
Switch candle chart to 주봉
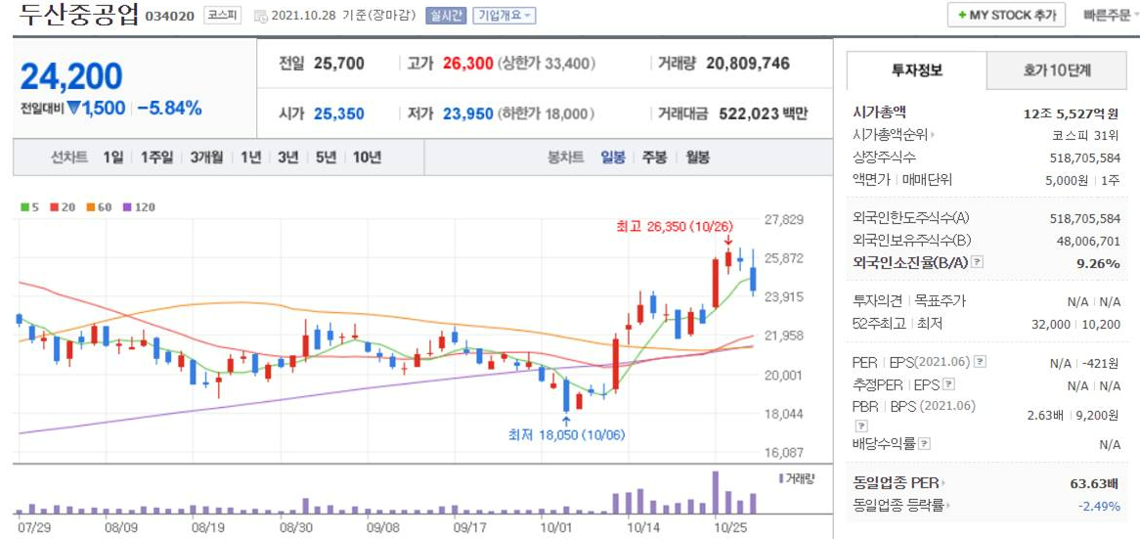654,157
